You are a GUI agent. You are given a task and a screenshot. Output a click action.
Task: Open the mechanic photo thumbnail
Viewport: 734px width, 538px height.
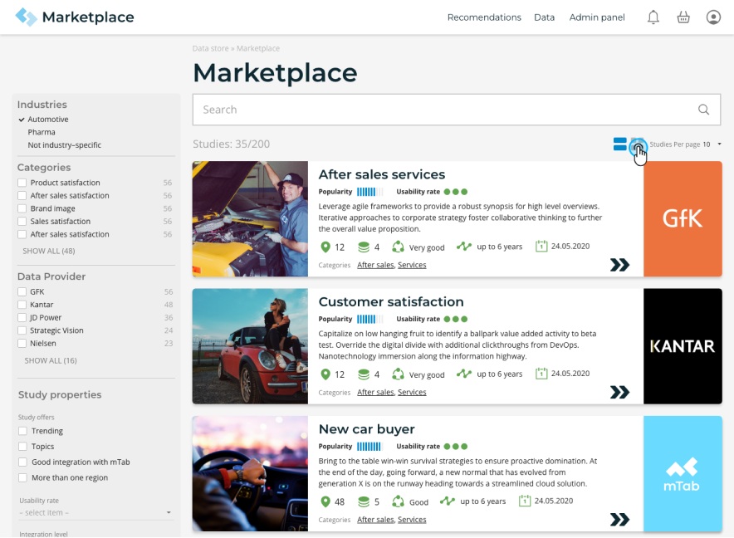(250, 218)
